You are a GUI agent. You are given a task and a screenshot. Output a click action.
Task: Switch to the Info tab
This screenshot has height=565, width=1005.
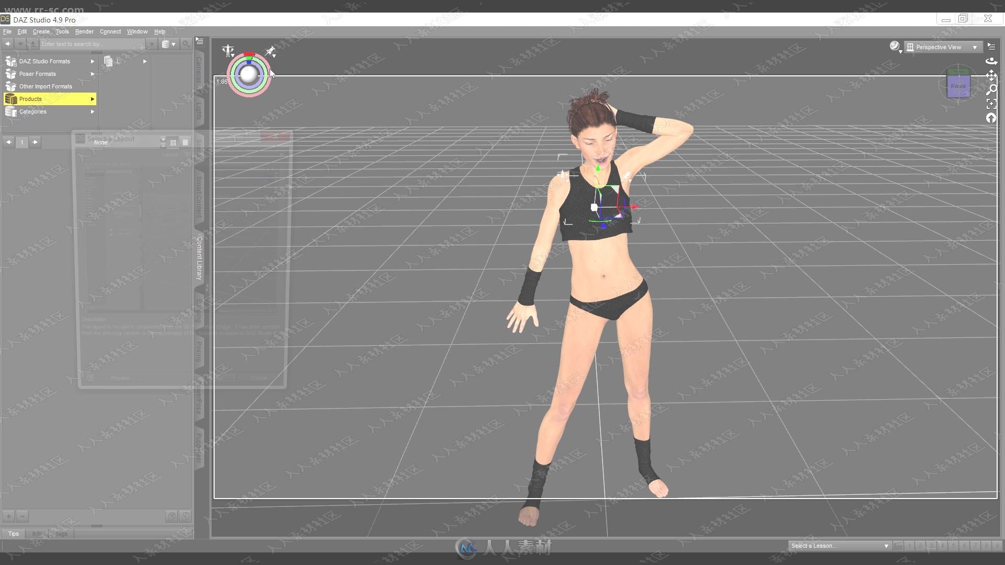click(37, 534)
